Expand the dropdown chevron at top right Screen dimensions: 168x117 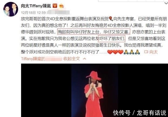click(166, 3)
